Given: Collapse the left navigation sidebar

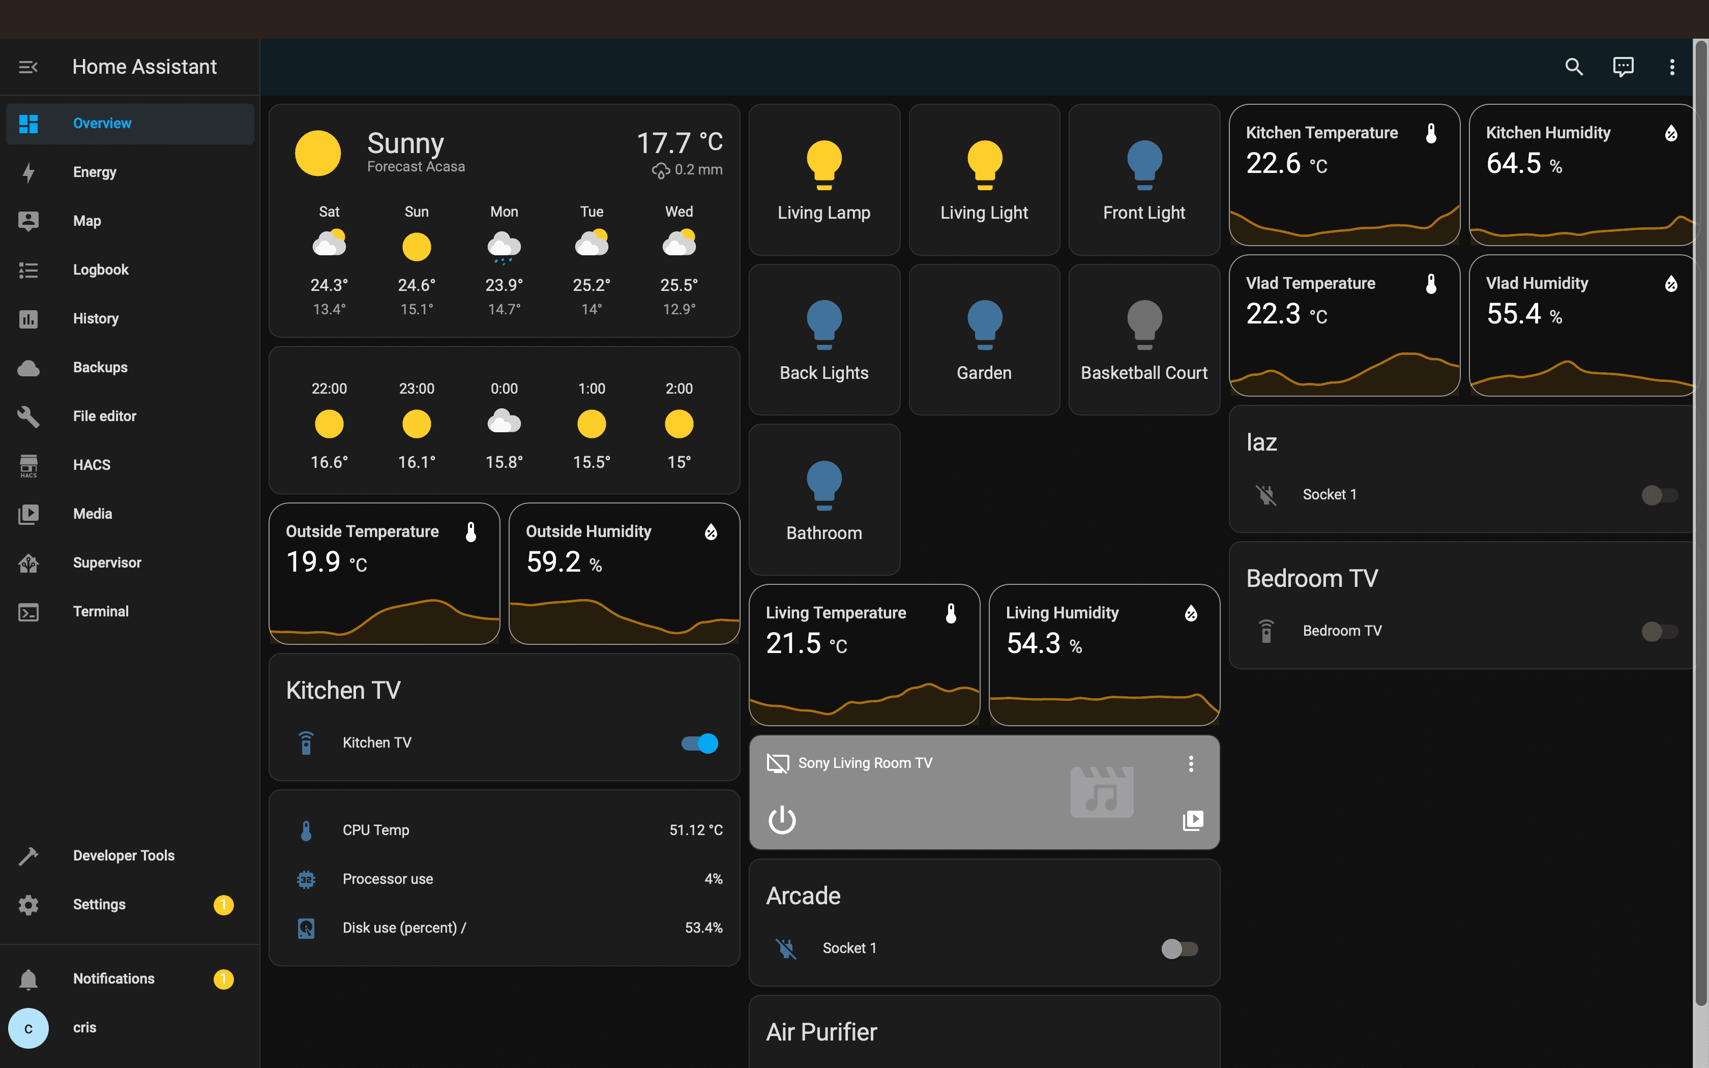Looking at the screenshot, I should click(28, 67).
